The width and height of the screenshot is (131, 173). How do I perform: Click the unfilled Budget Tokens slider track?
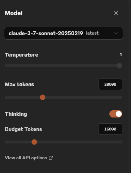click(80, 142)
